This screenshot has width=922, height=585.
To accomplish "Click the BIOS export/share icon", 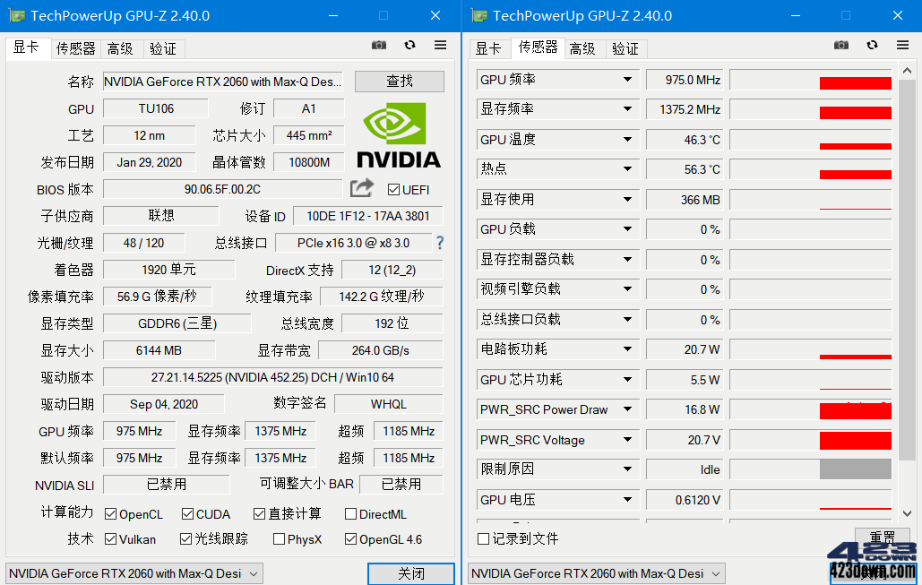I will pyautogui.click(x=361, y=187).
